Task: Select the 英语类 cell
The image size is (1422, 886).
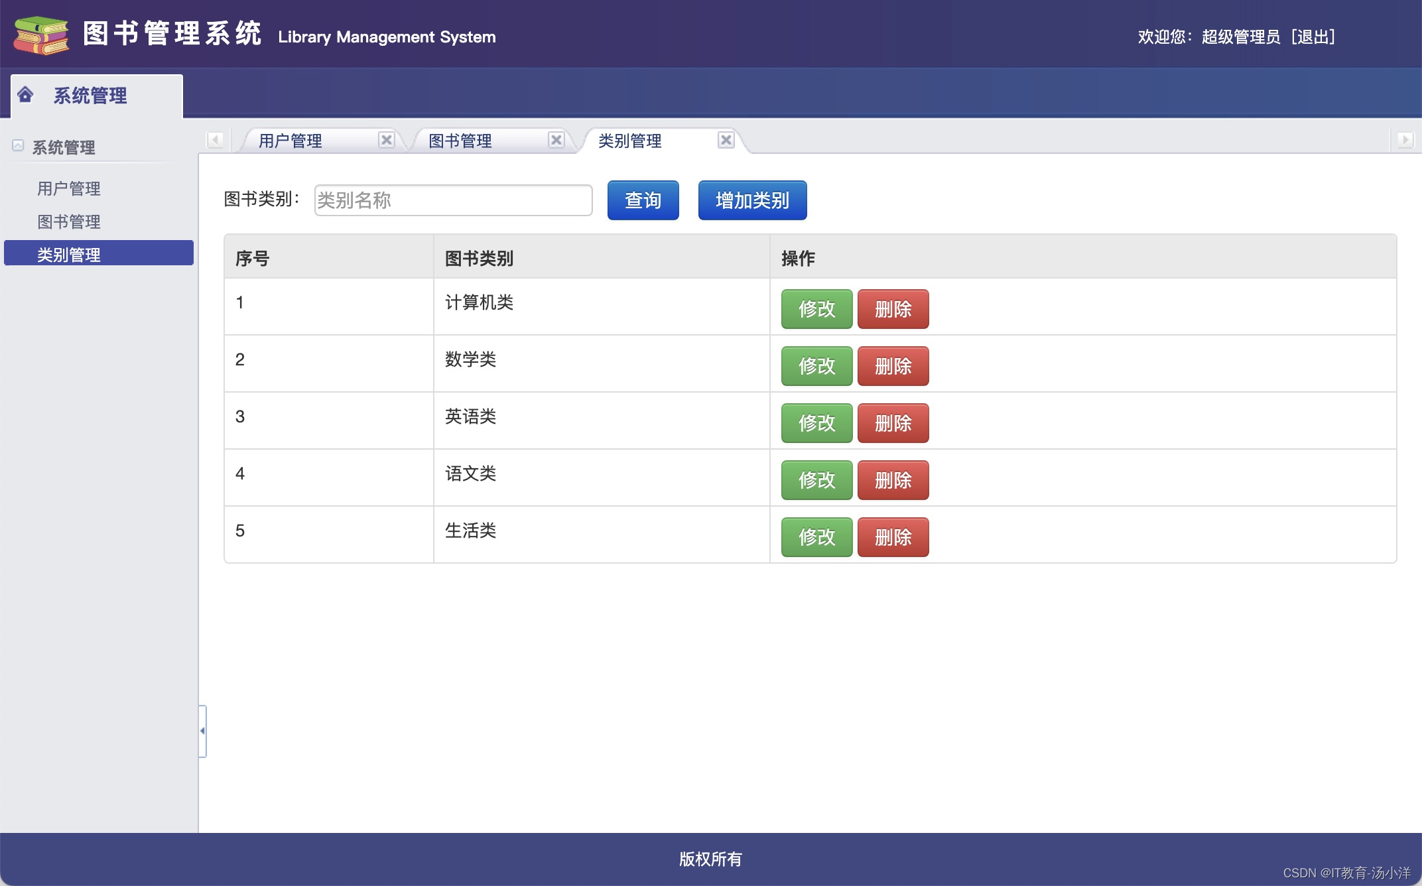Action: (x=602, y=420)
